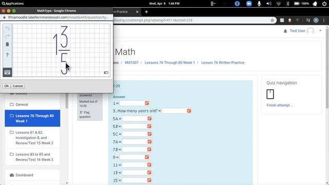Open MathType editor for answer 7A
The image size is (329, 185).
[150, 142]
